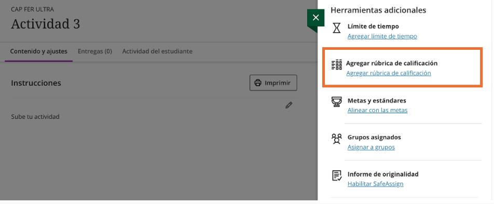Image resolution: width=494 pixels, height=204 pixels.
Task: Click Asignar a grupos link
Action: (371, 147)
